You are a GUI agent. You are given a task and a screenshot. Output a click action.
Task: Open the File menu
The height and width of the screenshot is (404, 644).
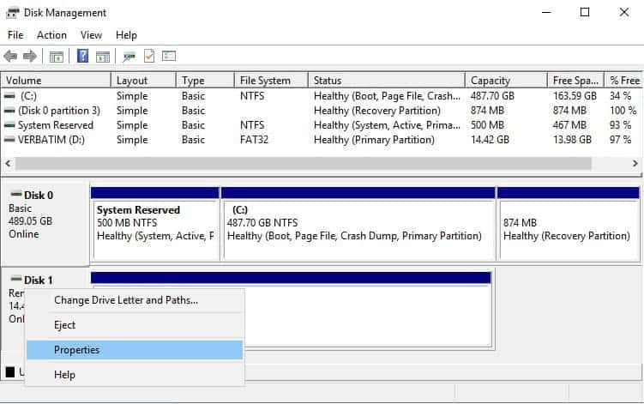coord(15,35)
